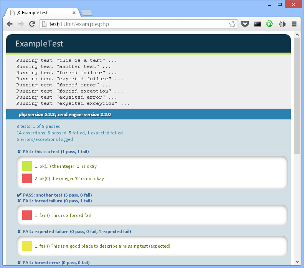Click "1. ok(...) the integer '1' is okay"
307x268 pixels.
pyautogui.click(x=66, y=166)
